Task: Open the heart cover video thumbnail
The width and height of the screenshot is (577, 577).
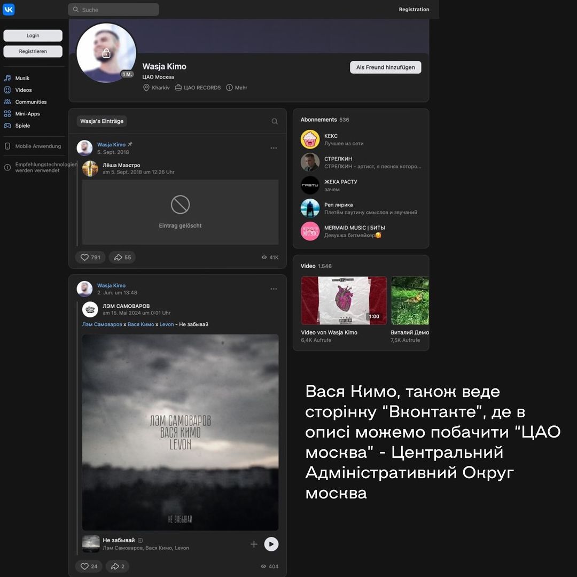Action: pyautogui.click(x=344, y=300)
